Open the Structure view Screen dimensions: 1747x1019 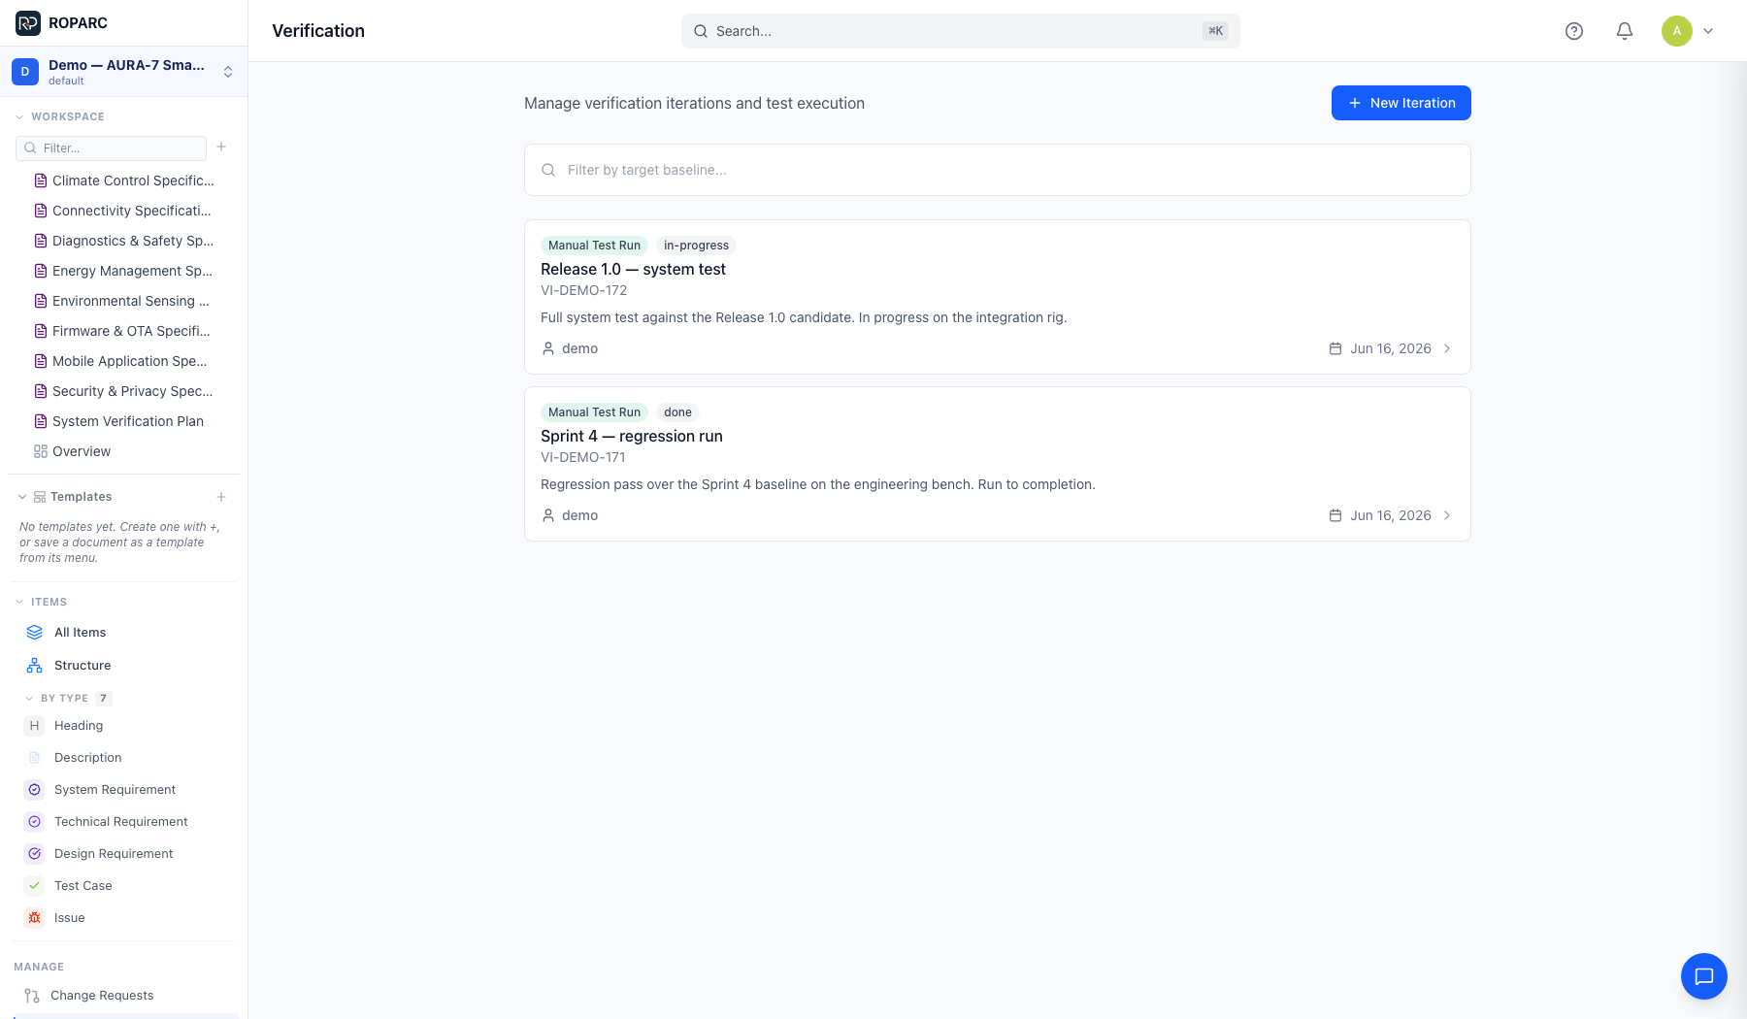coord(123,665)
